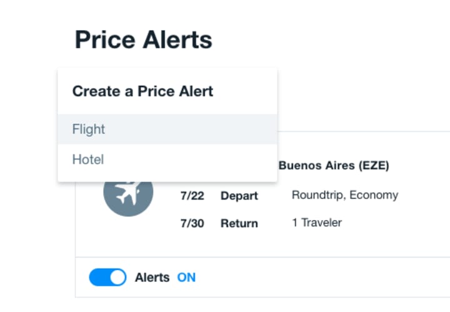Viewport: 450px width, 312px height.
Task: Select the Roundtrip, Economy details text
Action: pyautogui.click(x=344, y=195)
